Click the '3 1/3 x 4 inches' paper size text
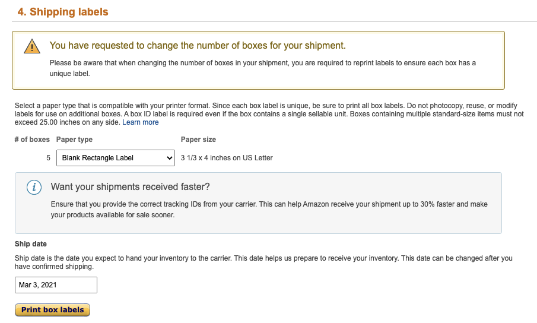Viewport: 537px width, 323px height. click(227, 158)
